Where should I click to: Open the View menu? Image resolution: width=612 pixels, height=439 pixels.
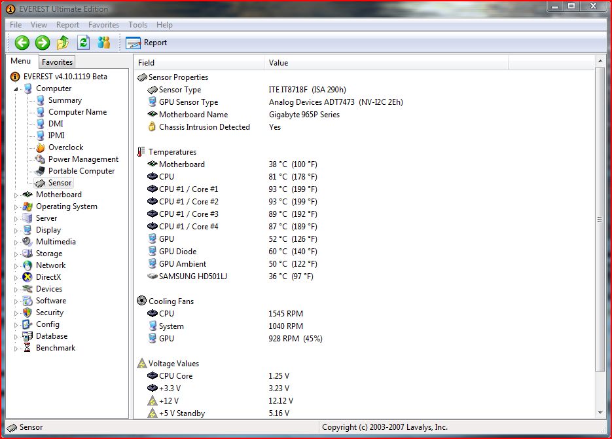(39, 25)
